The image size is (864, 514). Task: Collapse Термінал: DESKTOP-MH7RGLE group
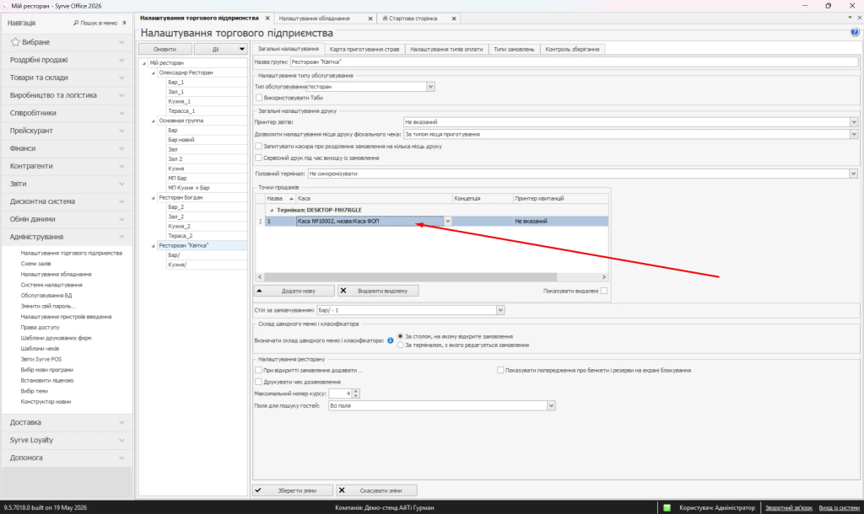tap(272, 210)
